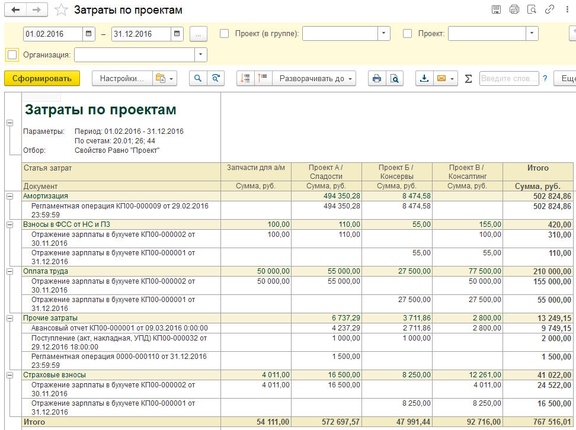Click the question mark help icon
Image resolution: width=576 pixels, height=430 pixels.
click(x=545, y=79)
